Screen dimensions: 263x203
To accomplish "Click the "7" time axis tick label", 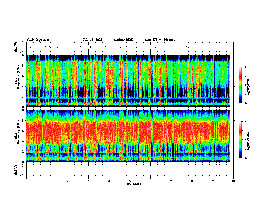I will [x=171, y=181].
